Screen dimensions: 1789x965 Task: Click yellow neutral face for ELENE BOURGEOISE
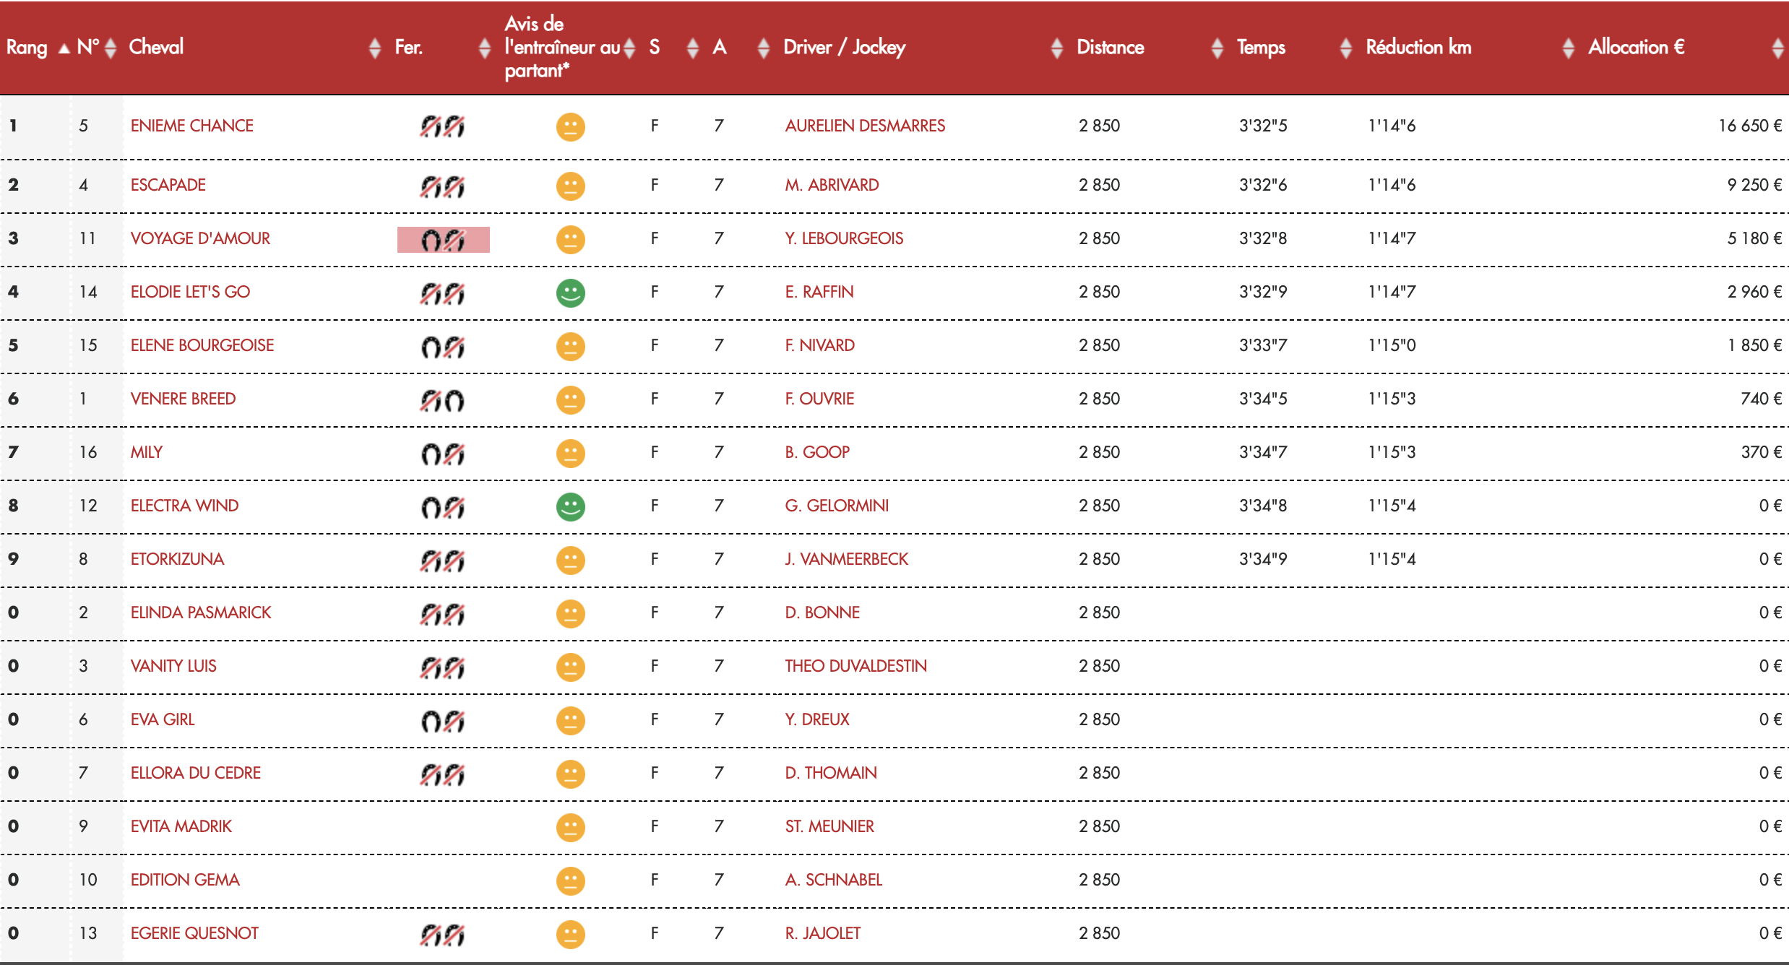pos(571,347)
